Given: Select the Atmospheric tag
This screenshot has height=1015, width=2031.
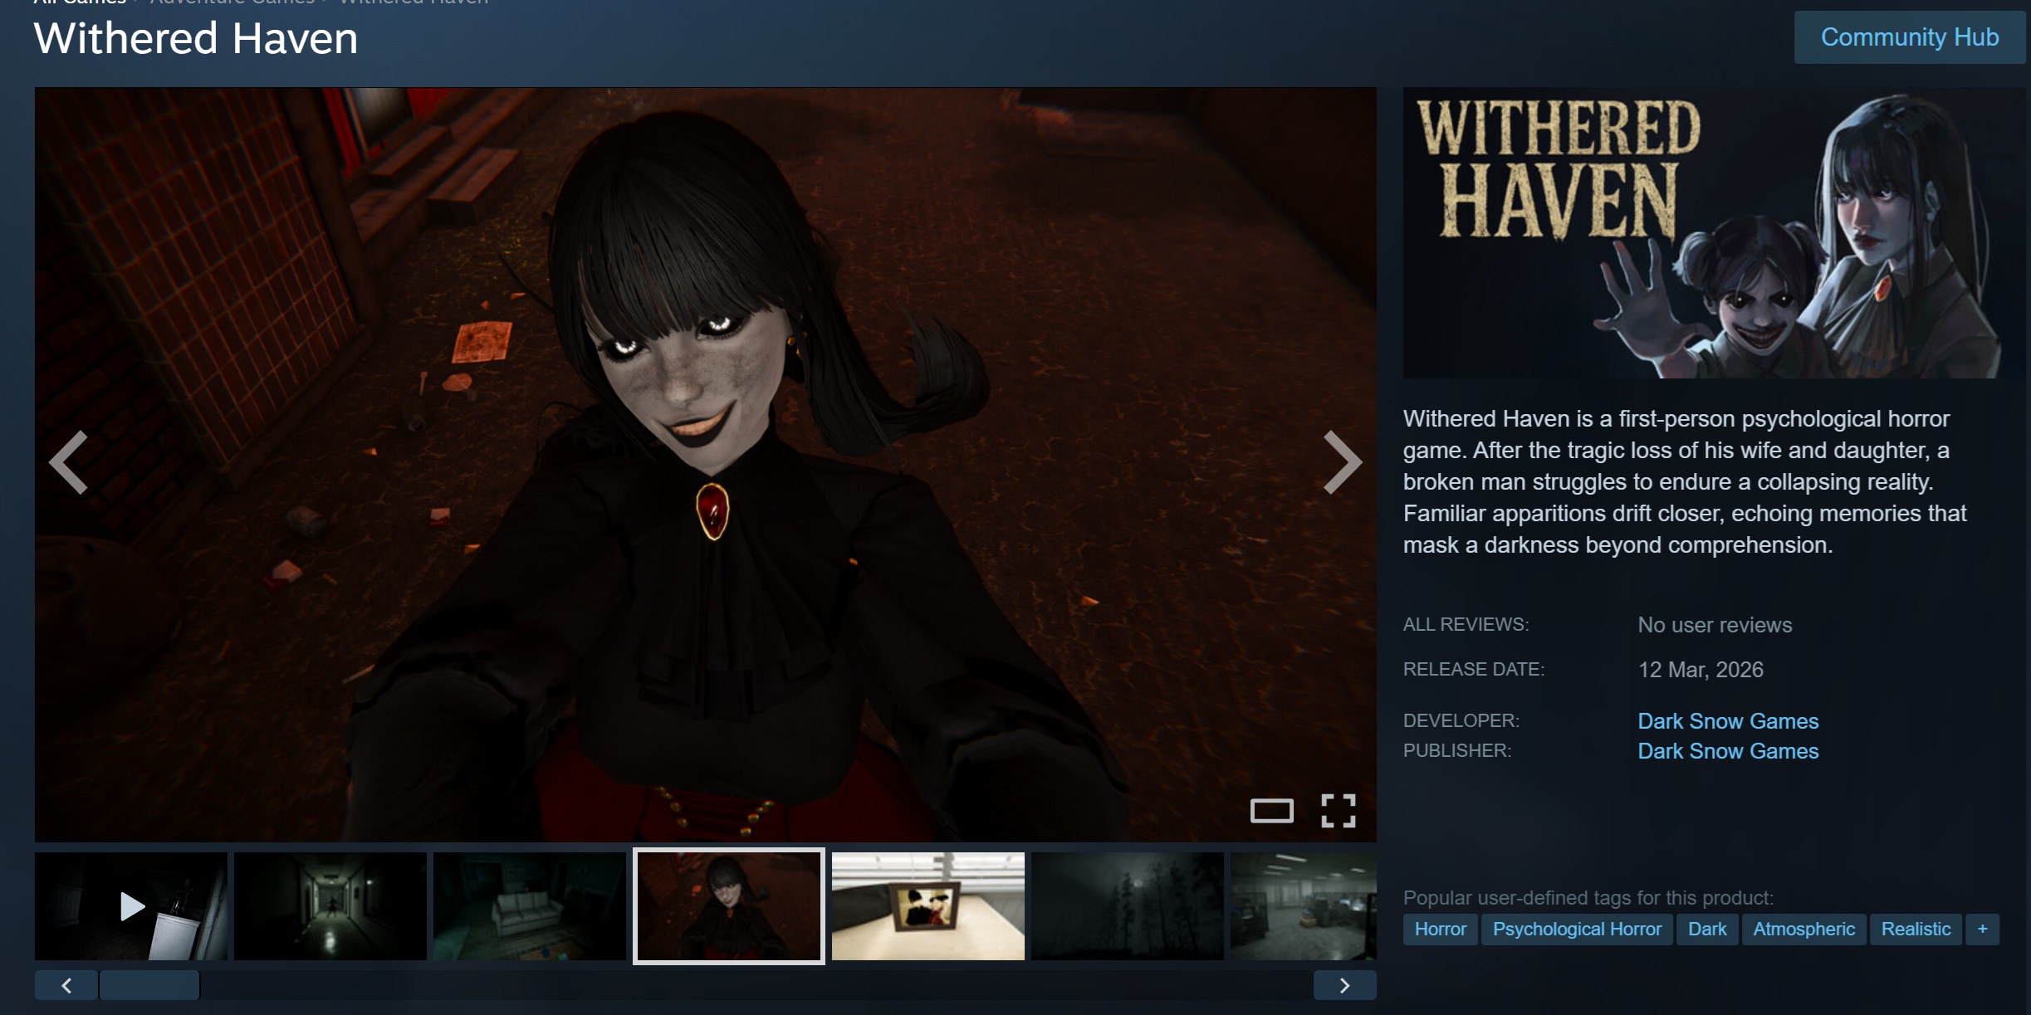Looking at the screenshot, I should [1803, 929].
